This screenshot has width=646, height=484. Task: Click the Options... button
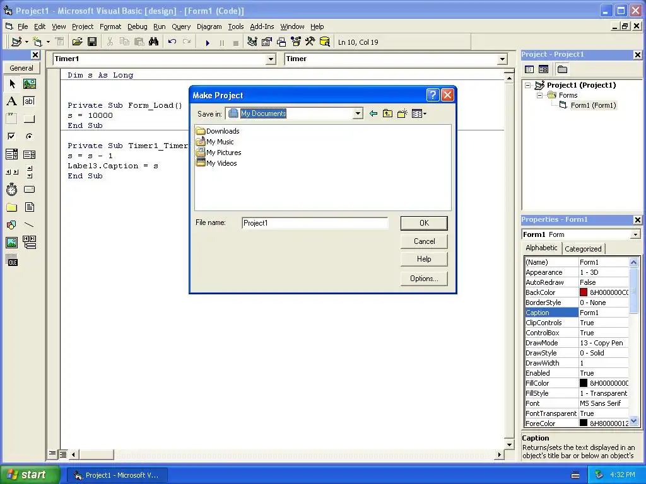point(424,279)
